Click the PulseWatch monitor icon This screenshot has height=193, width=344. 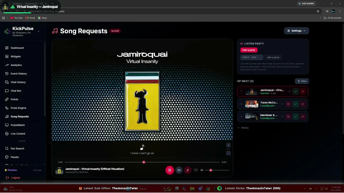(7, 125)
